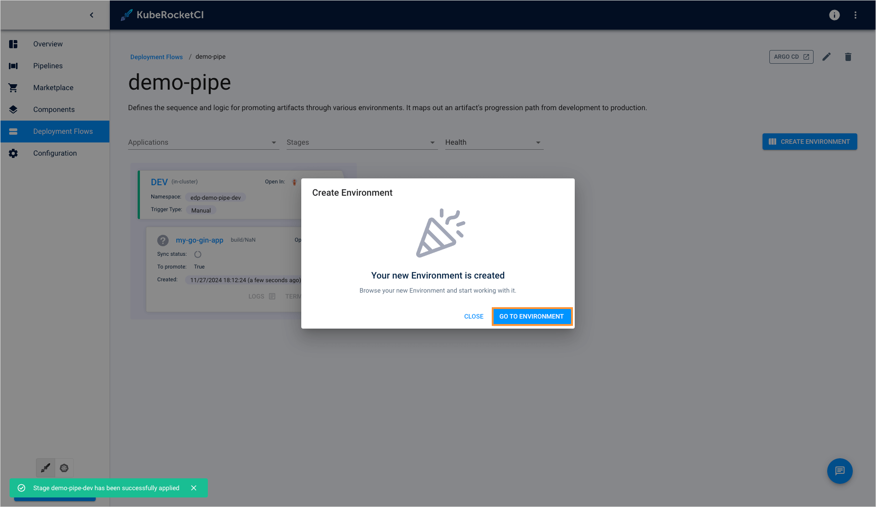Close the Create Environment dialog

474,316
